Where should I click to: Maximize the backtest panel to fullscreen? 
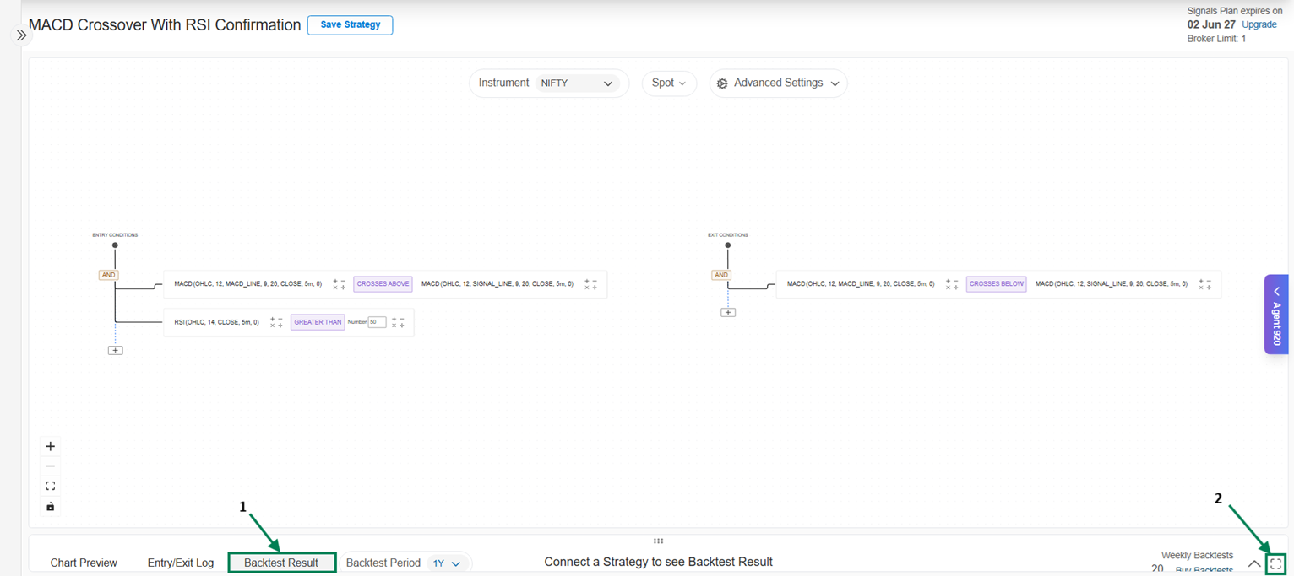coord(1275,563)
